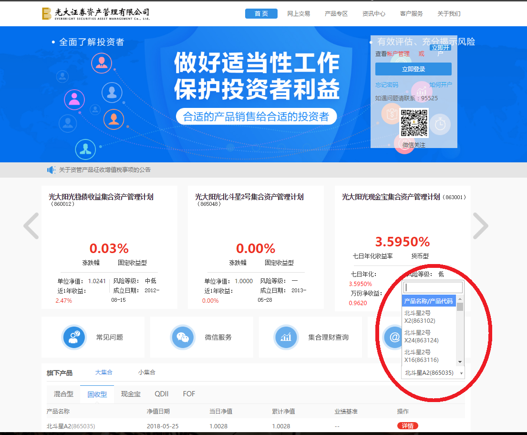Click the dropdown list scrollbar thumb
The height and width of the screenshot is (435, 527).
[460, 307]
